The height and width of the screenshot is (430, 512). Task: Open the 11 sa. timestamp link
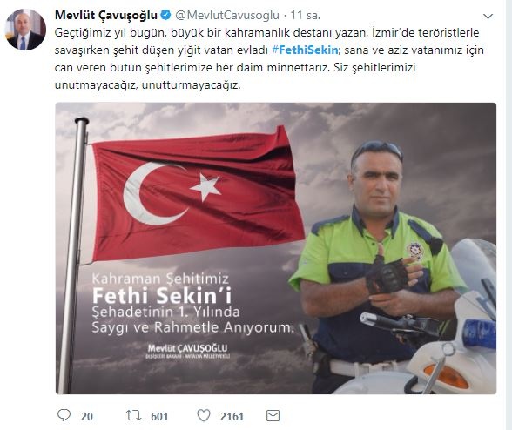click(306, 16)
